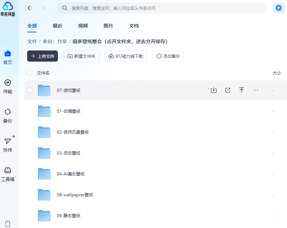The height and width of the screenshot is (228, 287).
Task: Sort by the 文件名 column header
Action: point(43,73)
